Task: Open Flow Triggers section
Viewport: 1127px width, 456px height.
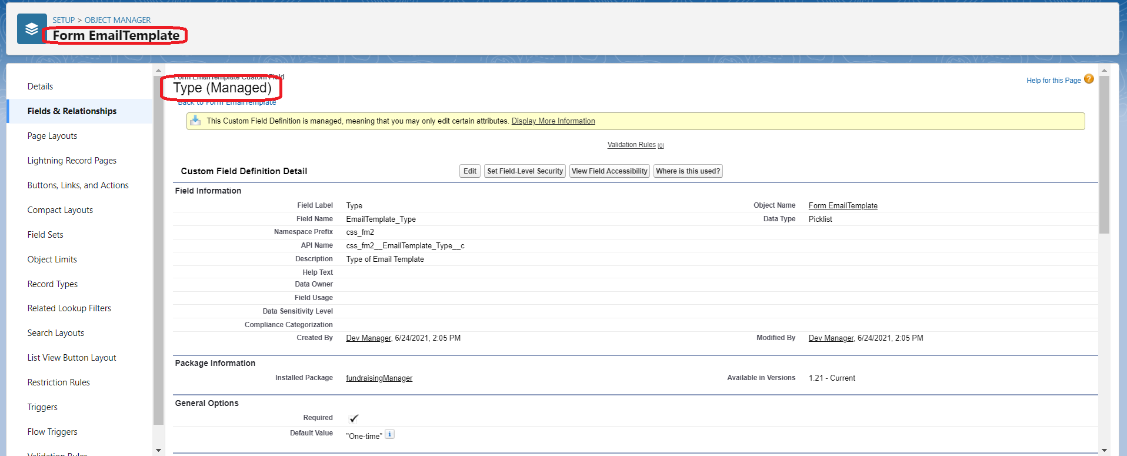Action: (52, 432)
